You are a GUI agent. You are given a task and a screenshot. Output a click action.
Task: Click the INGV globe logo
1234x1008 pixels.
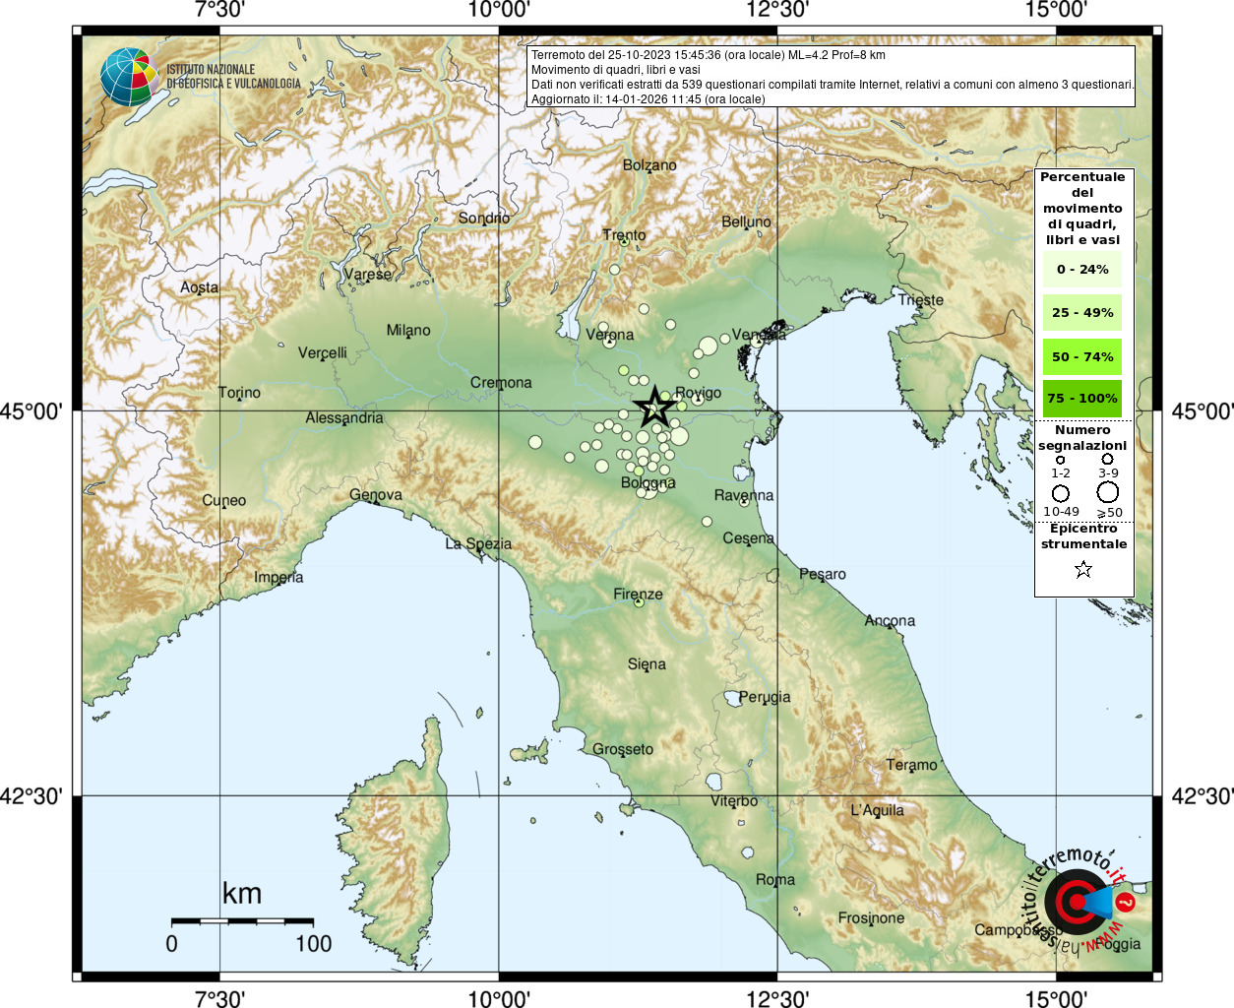(x=129, y=77)
